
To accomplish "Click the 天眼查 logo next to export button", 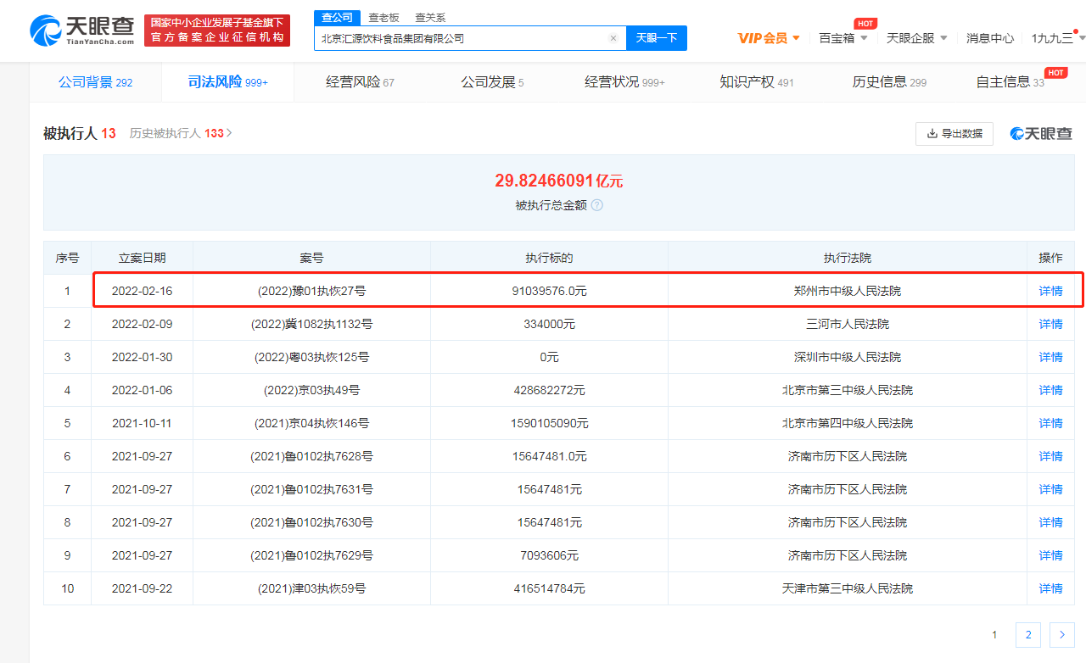I will [x=1041, y=133].
